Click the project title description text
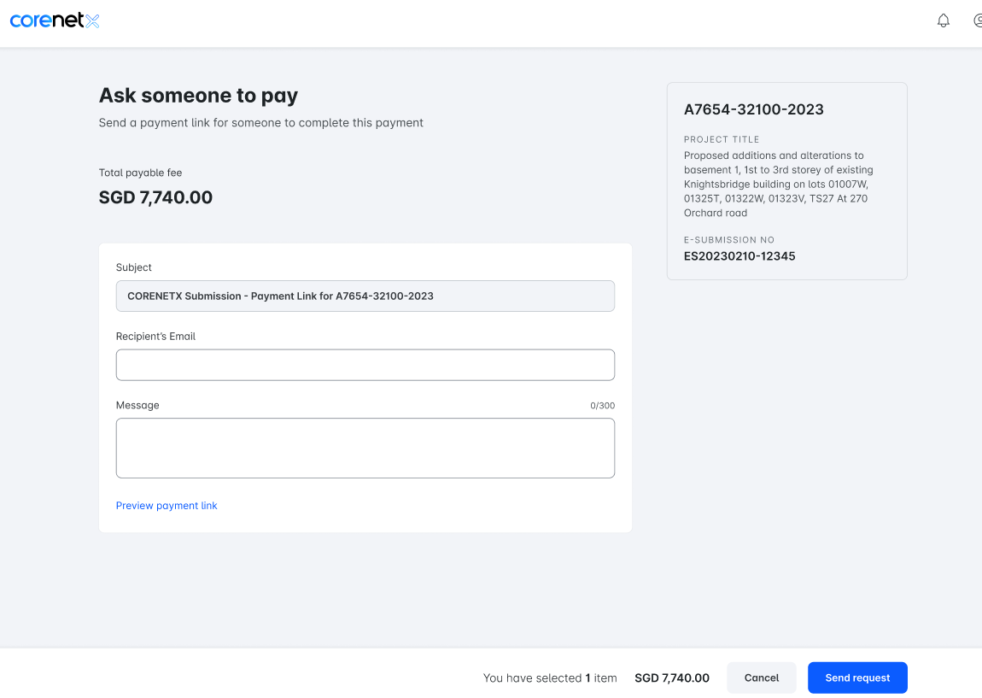This screenshot has height=698, width=982. [778, 184]
